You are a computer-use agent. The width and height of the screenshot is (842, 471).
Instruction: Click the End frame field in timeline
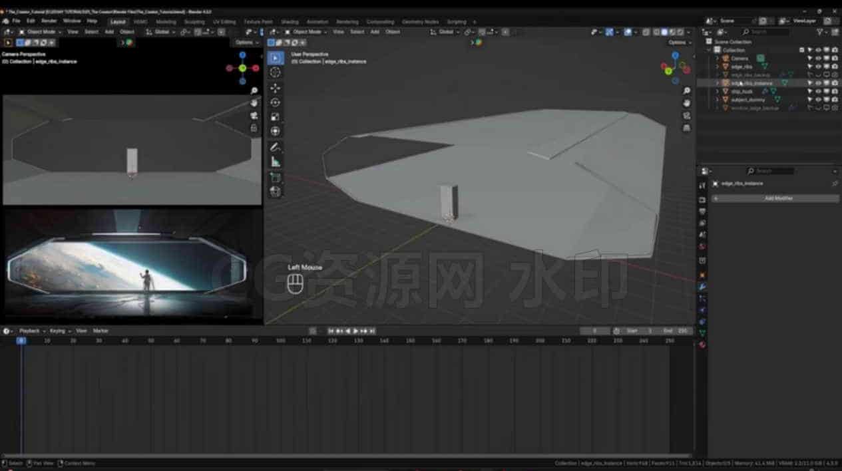coord(676,331)
